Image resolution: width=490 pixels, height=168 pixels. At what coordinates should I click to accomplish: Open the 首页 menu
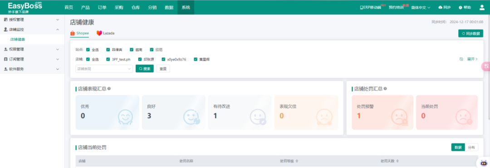(x=69, y=7)
